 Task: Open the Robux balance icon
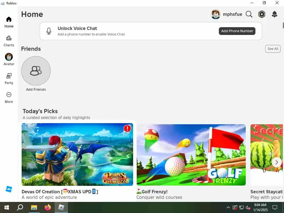[x=262, y=14]
